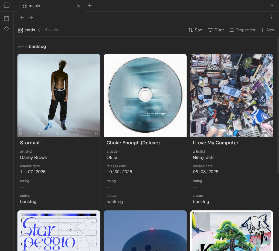Expand the tab list chevron
This screenshot has height=251, width=279.
point(272,5)
